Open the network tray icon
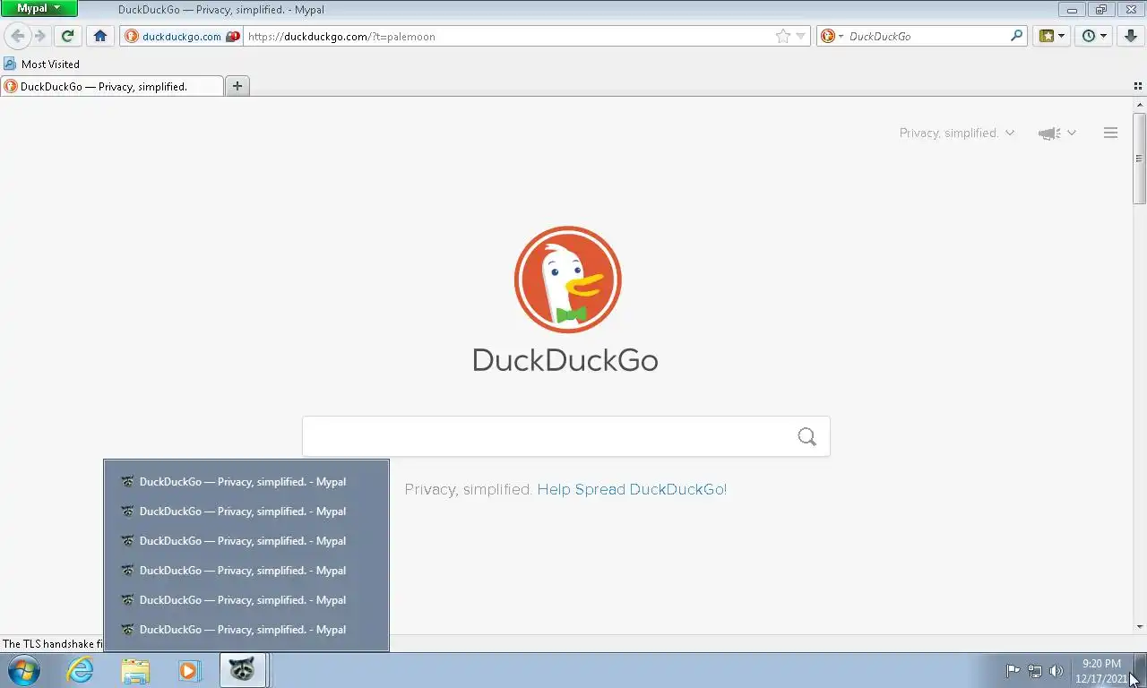Image resolution: width=1147 pixels, height=688 pixels. click(x=1035, y=671)
